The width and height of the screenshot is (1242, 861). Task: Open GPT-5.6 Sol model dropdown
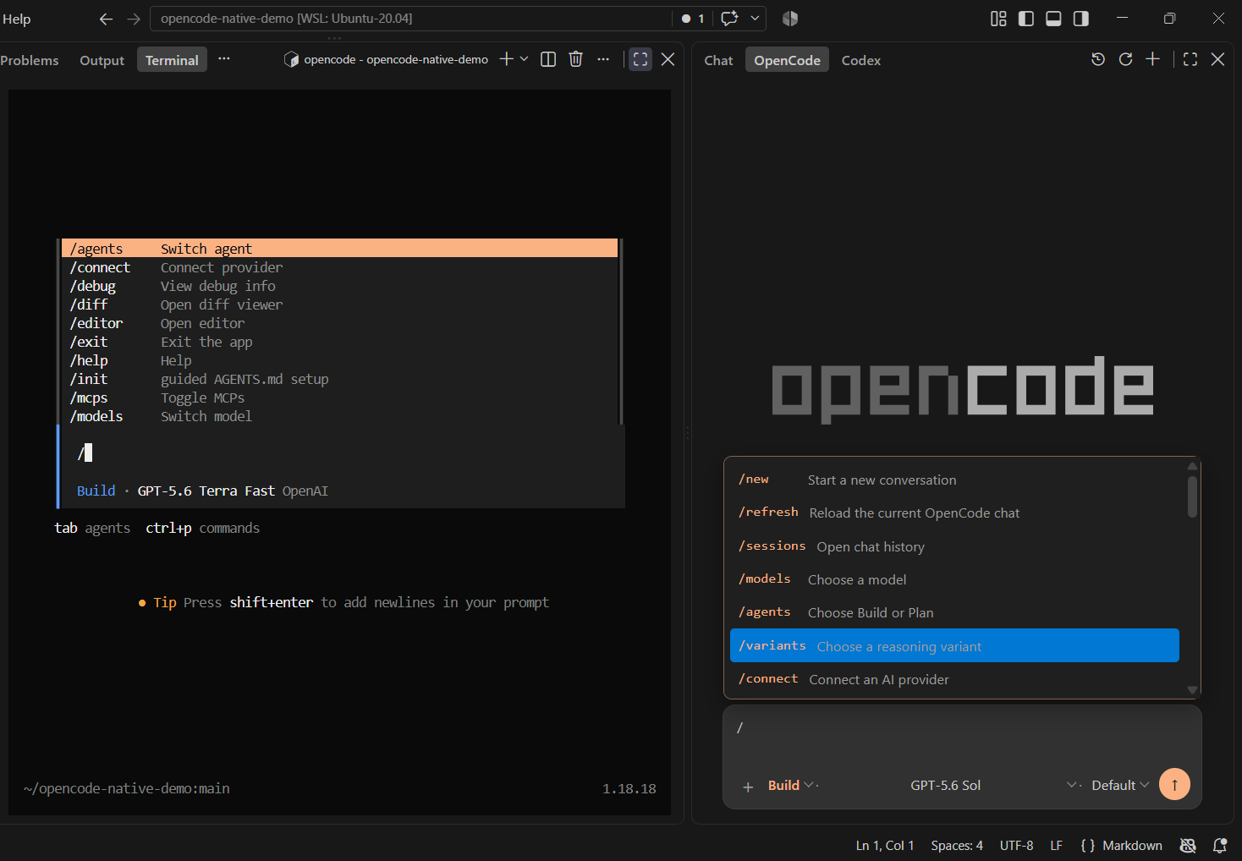pos(995,785)
